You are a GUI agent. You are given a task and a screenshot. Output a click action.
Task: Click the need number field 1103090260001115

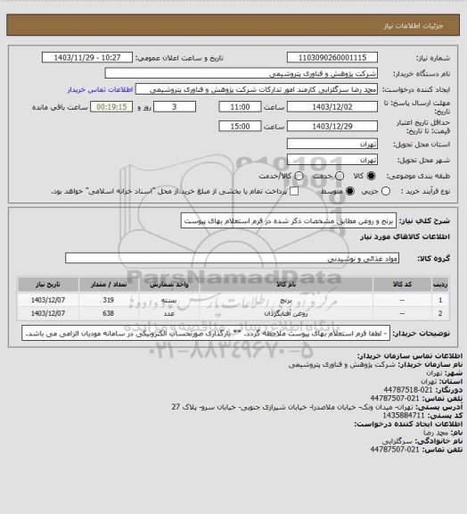pos(332,57)
